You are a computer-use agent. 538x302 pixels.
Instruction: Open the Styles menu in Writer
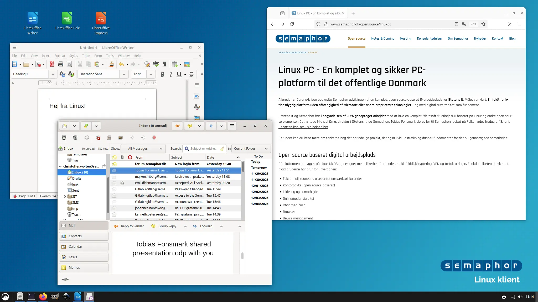73,56
